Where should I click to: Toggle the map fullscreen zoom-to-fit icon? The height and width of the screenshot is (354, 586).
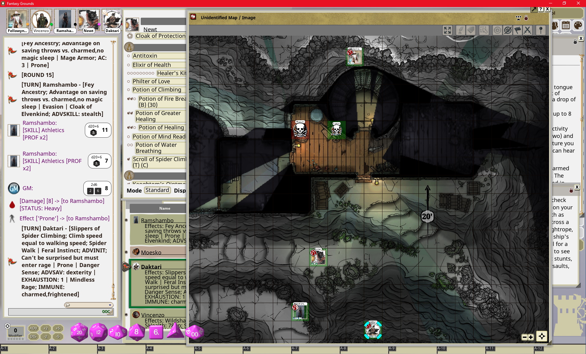[x=447, y=30]
